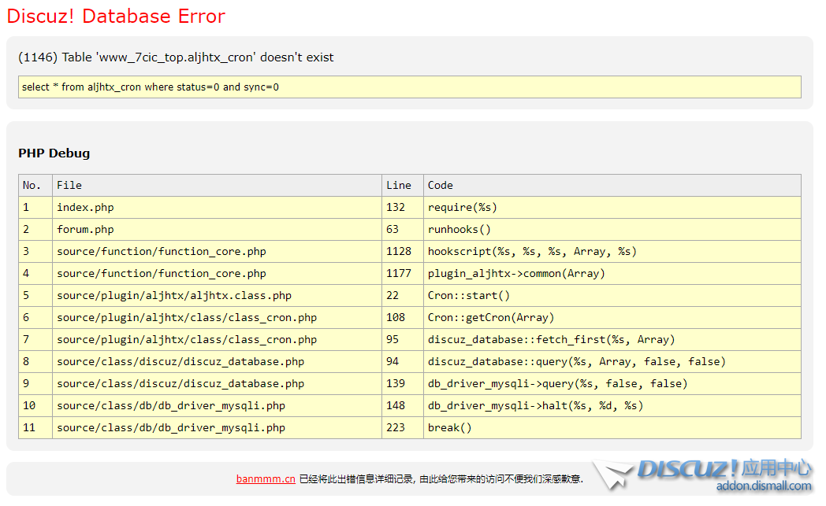The image size is (826, 506).
Task: Click the Cron::start() code cell
Action: 469,295
